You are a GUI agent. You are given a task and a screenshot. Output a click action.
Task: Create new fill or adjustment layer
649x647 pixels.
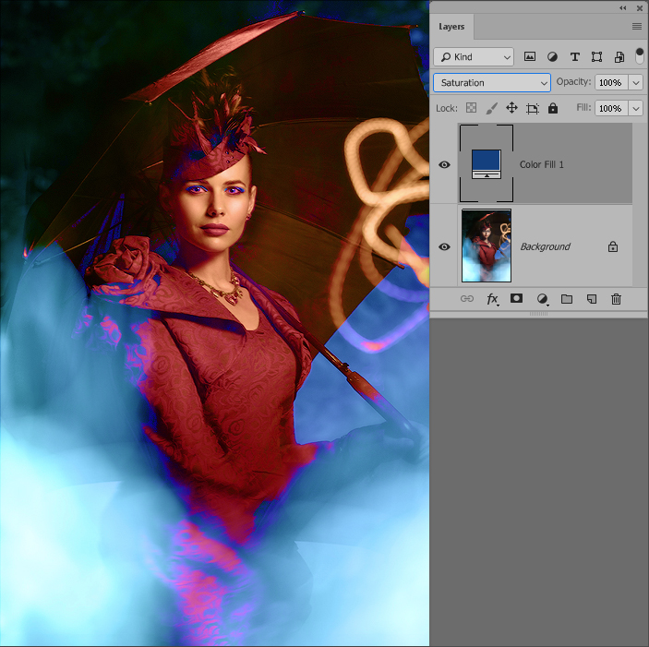click(543, 299)
